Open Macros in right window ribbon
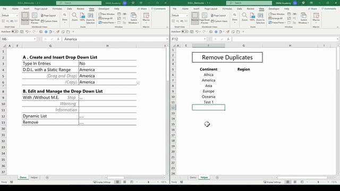Viewport: 340px width, 191px height. pyautogui.click(x=316, y=18)
